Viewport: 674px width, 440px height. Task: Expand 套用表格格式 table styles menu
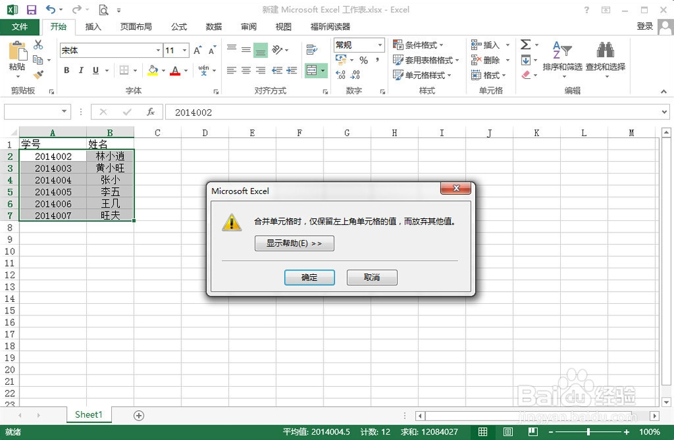[x=426, y=60]
